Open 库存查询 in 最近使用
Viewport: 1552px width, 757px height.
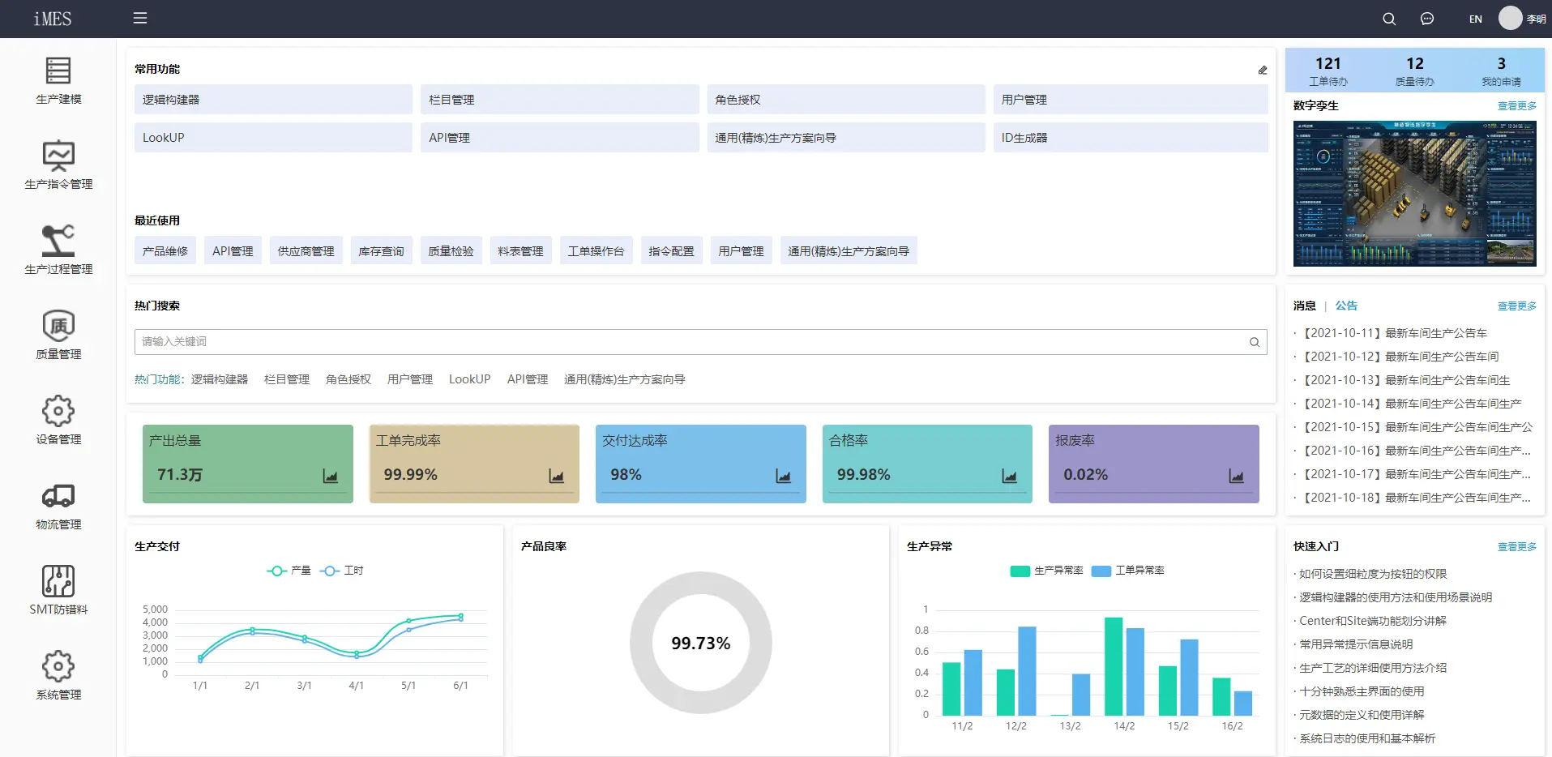382,251
